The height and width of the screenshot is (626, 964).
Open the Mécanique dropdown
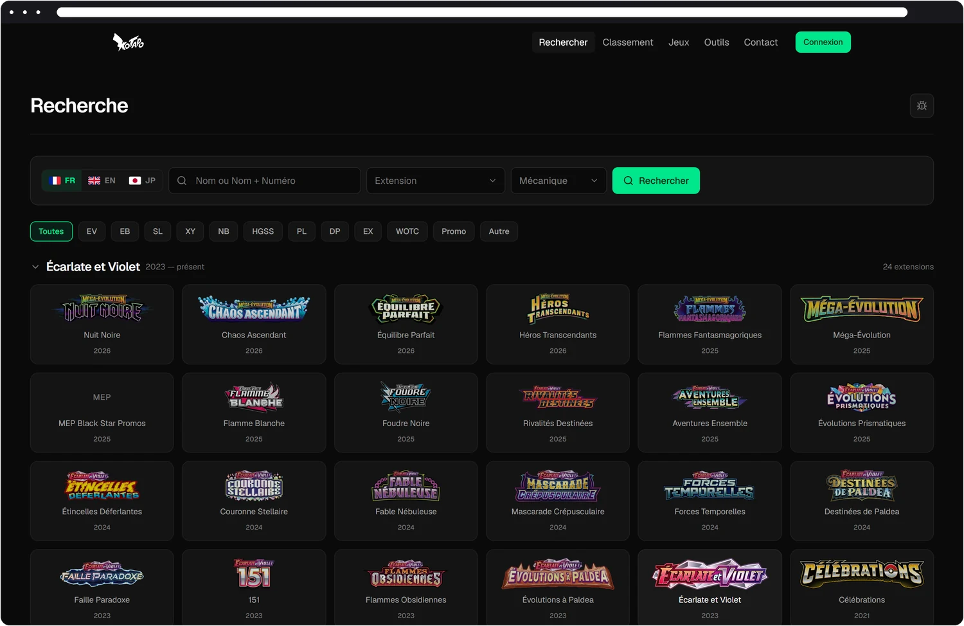coord(558,181)
